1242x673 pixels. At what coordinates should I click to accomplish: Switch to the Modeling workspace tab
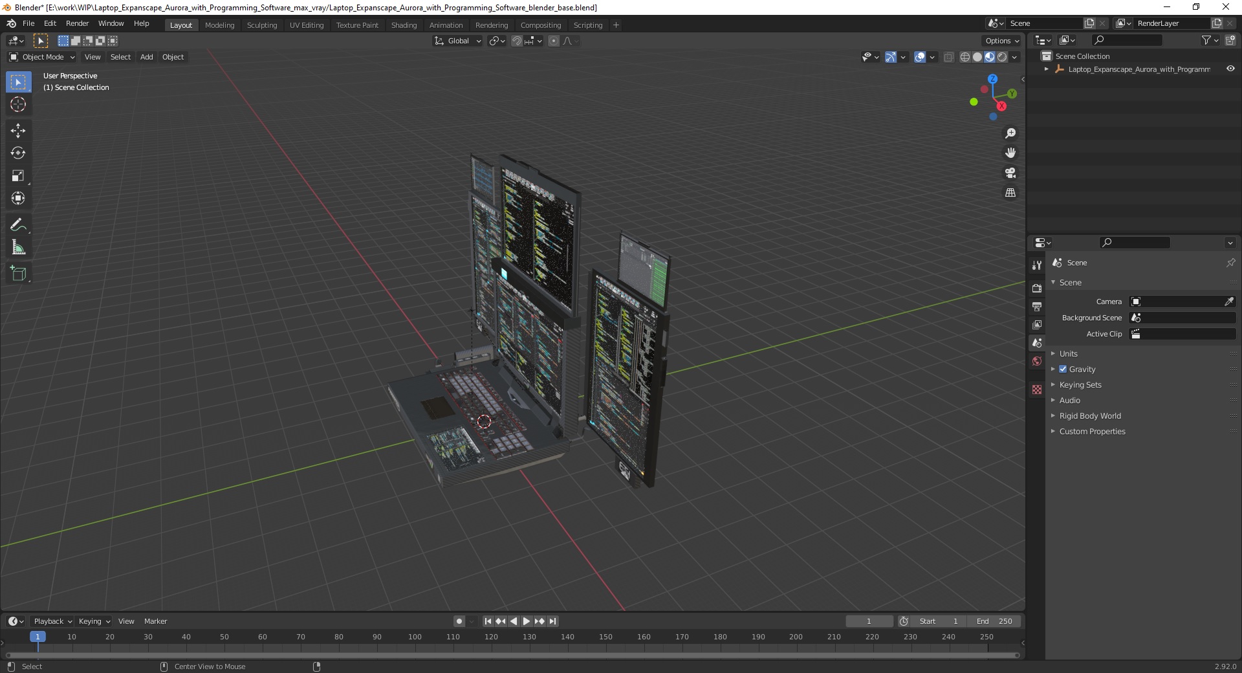point(219,25)
